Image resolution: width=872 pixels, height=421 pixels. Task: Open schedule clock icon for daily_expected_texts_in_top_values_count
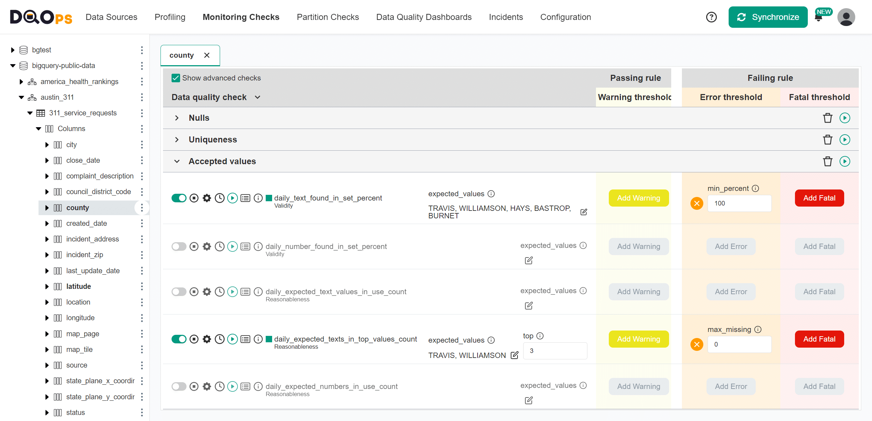click(x=220, y=339)
